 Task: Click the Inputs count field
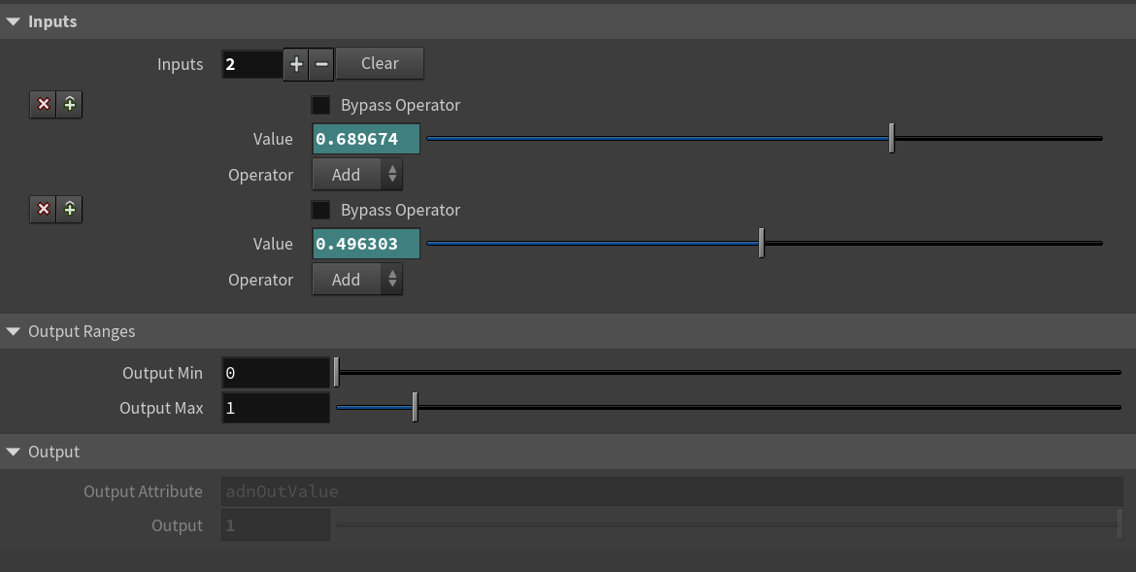251,64
